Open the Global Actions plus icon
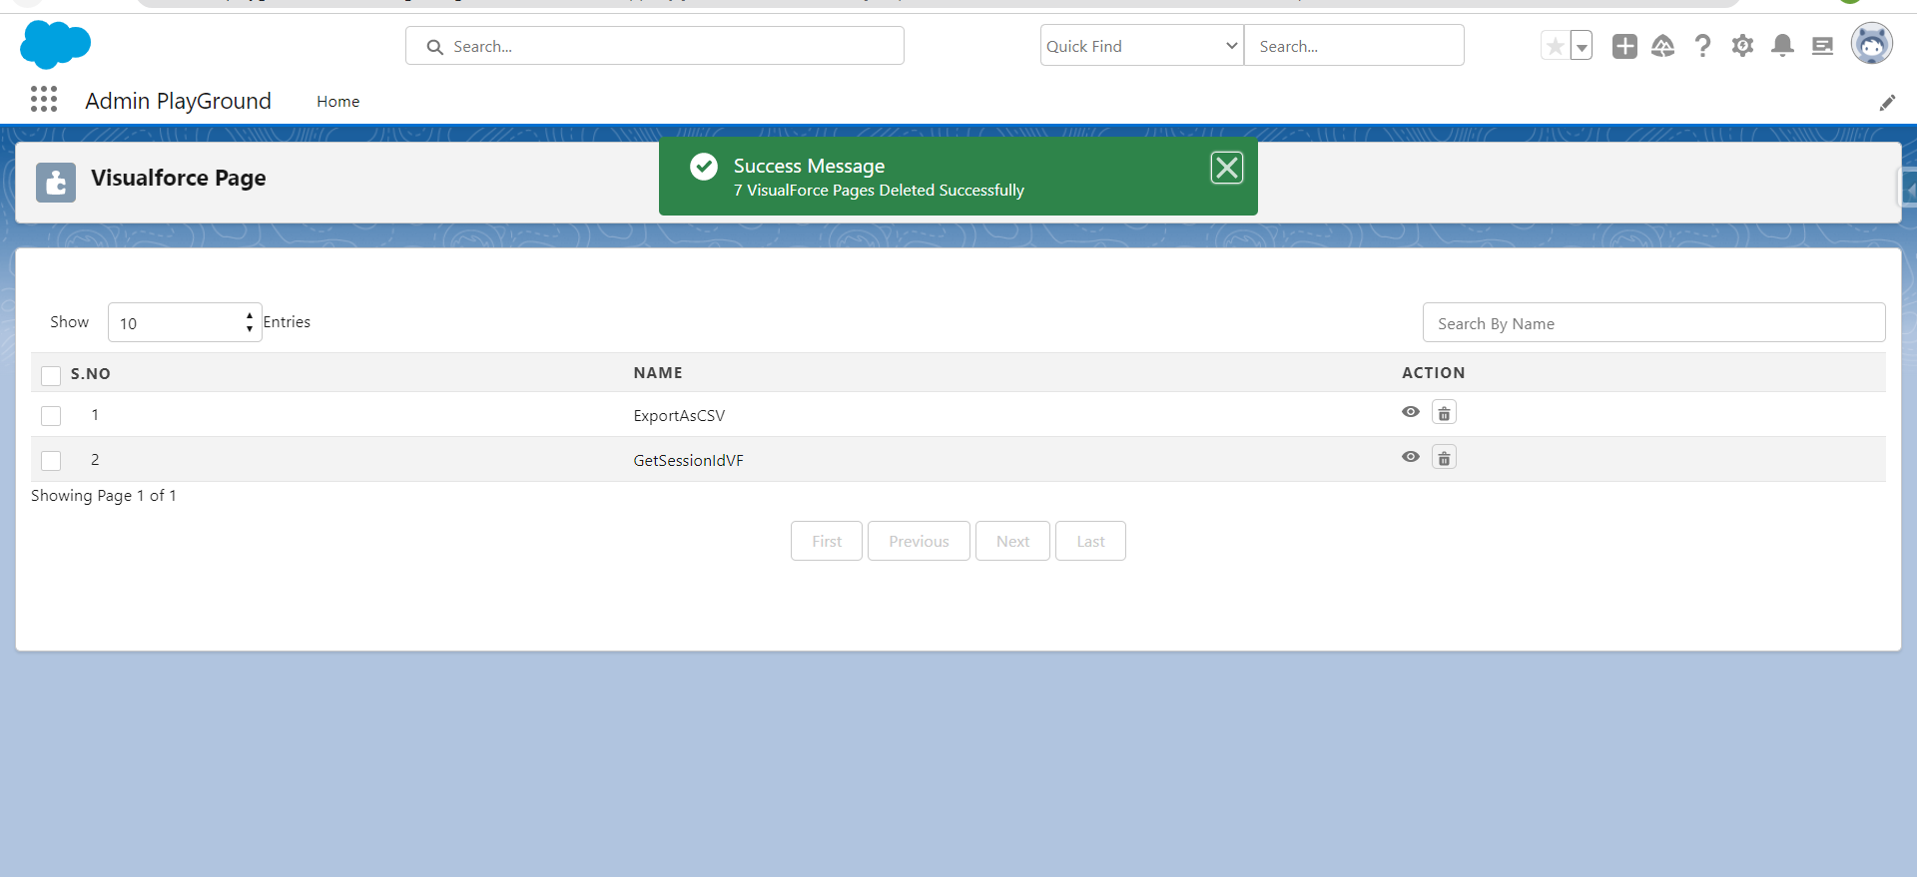 pyautogui.click(x=1624, y=46)
